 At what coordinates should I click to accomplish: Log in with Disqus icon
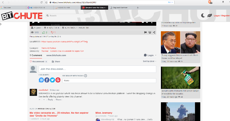(41, 80)
